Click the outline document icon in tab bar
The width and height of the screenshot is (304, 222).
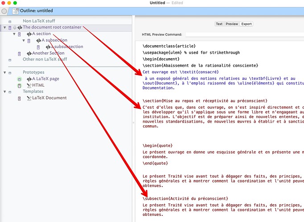[16, 11]
